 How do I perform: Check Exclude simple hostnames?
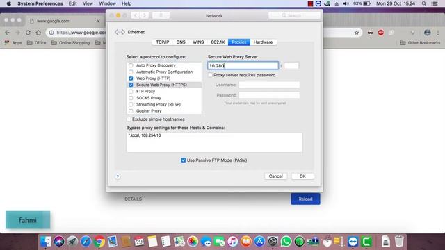pos(129,119)
